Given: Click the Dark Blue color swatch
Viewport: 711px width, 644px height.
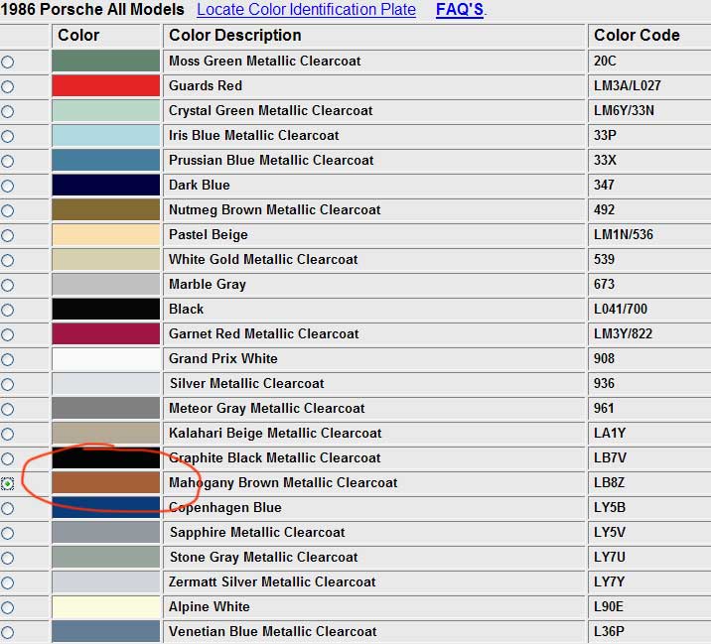Looking at the screenshot, I should click(x=106, y=185).
